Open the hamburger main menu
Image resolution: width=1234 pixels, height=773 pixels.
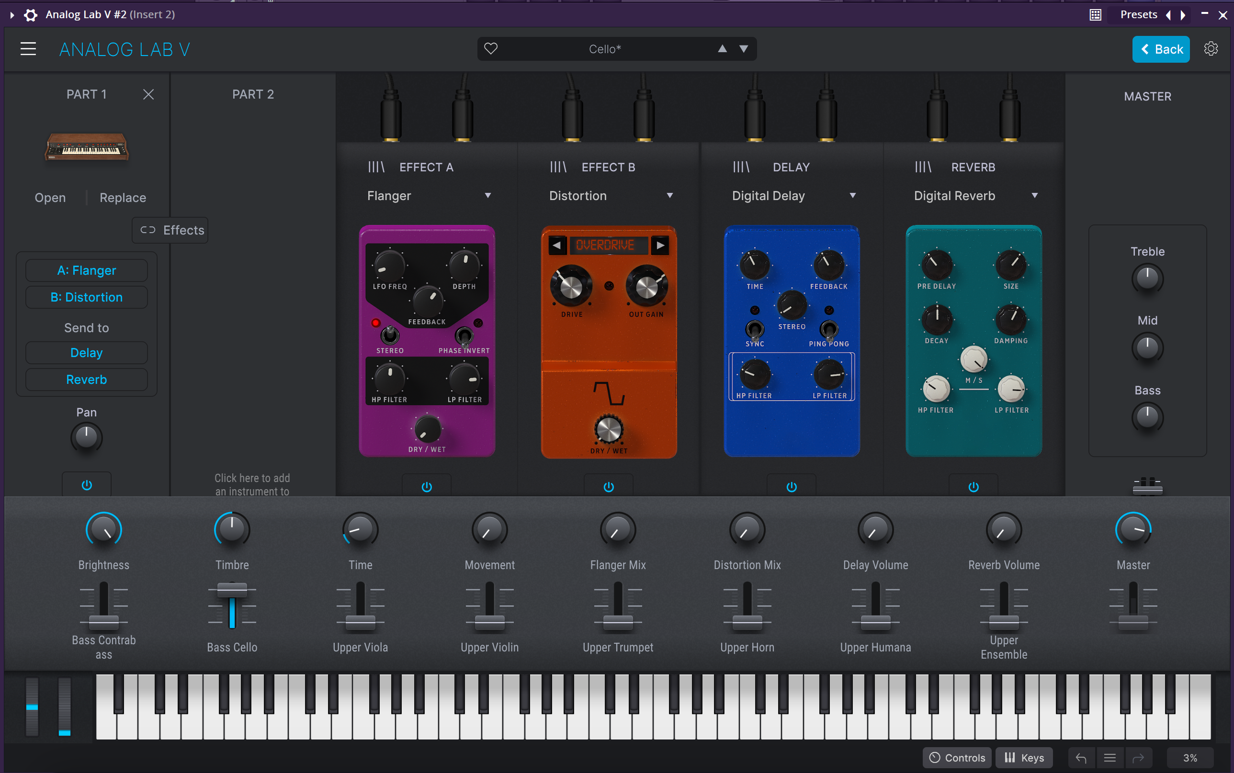pos(28,49)
